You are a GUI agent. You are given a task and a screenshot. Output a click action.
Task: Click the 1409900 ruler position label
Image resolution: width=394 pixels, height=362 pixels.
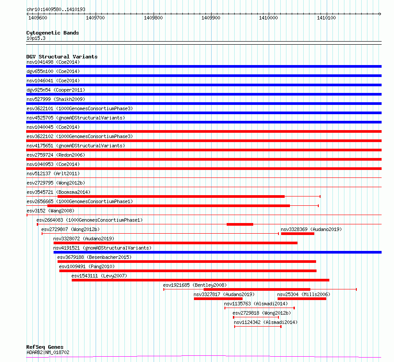[211, 18]
